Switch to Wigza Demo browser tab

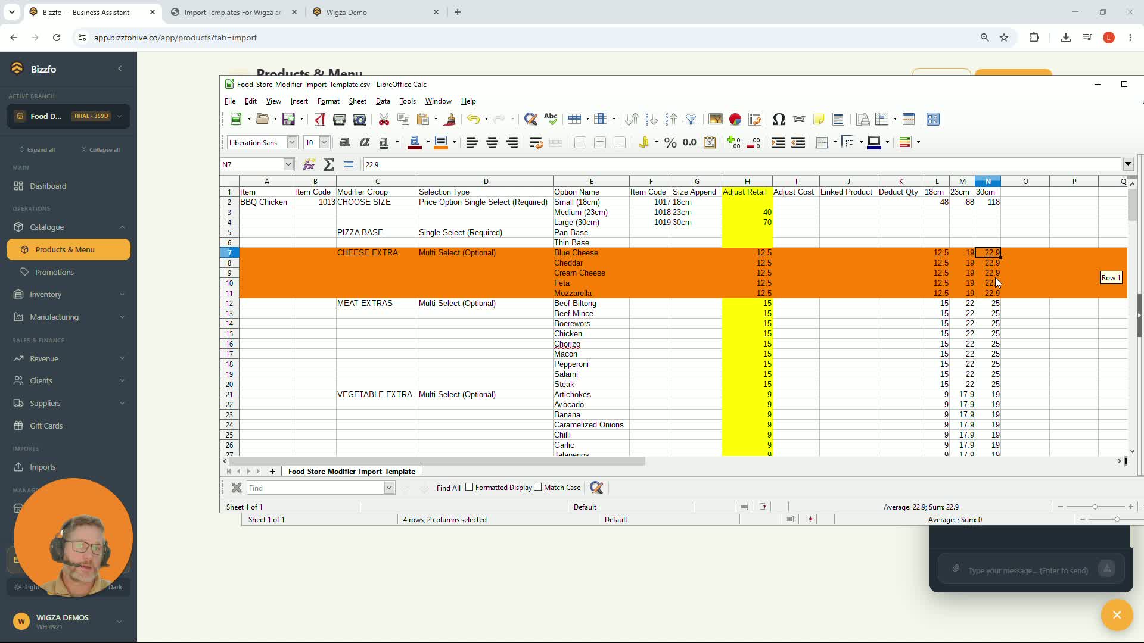(376, 12)
